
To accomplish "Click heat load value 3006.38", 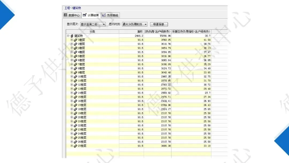I will pyautogui.click(x=166, y=146).
